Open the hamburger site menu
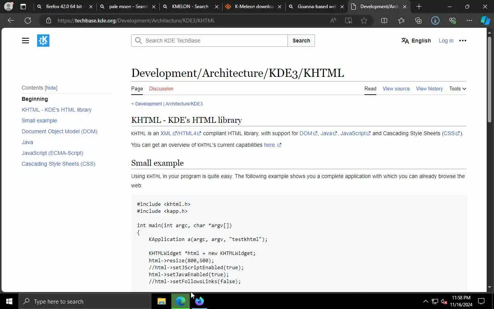This screenshot has height=309, width=494. click(25, 41)
